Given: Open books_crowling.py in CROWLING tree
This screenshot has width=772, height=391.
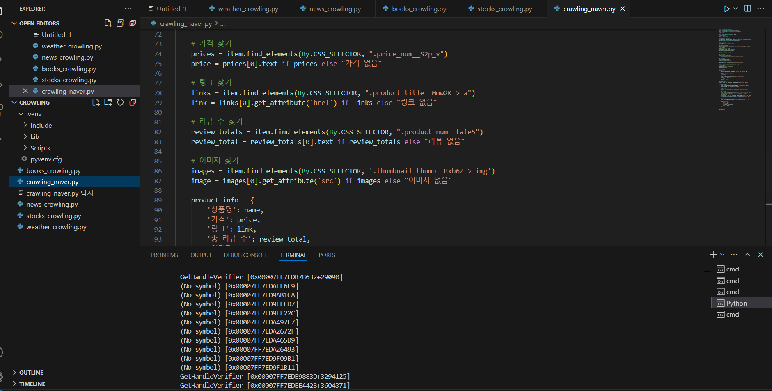Looking at the screenshot, I should [74, 170].
